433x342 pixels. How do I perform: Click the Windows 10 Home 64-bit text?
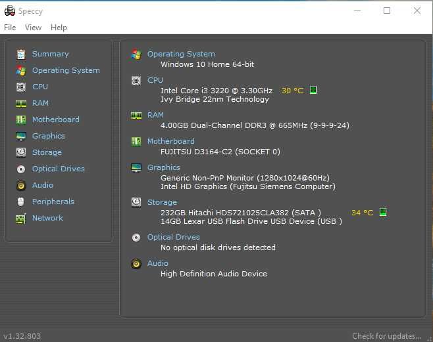click(x=207, y=64)
